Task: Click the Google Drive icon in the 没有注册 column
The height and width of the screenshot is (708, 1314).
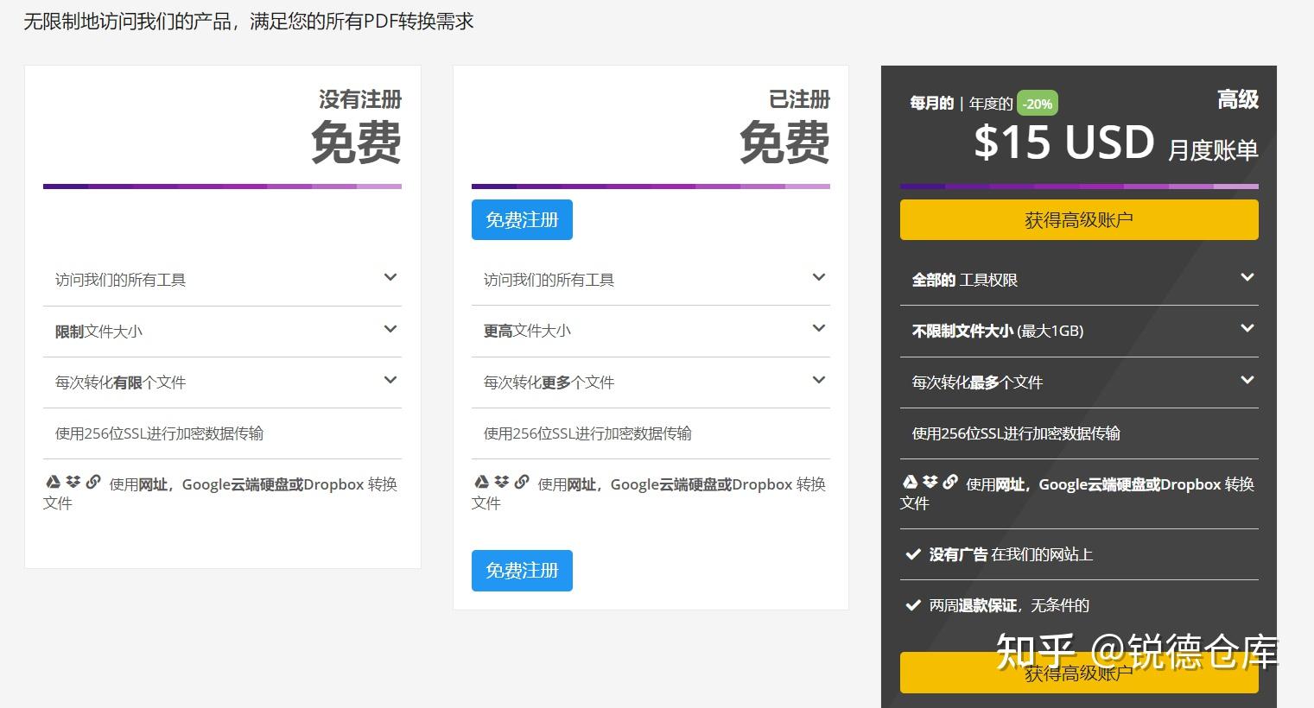Action: coord(52,482)
